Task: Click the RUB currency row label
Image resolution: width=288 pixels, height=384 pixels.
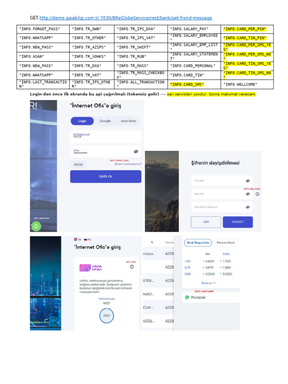Action: (187, 274)
